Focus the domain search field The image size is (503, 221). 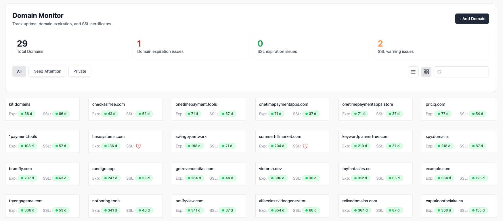(x=464, y=72)
